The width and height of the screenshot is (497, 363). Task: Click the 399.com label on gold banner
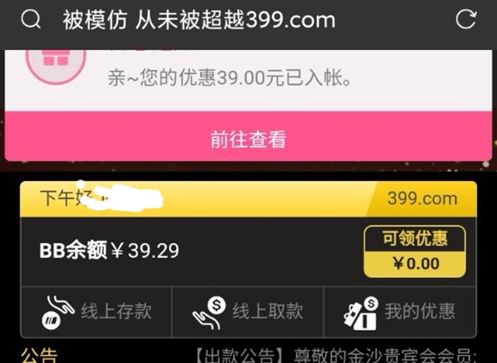[423, 199]
